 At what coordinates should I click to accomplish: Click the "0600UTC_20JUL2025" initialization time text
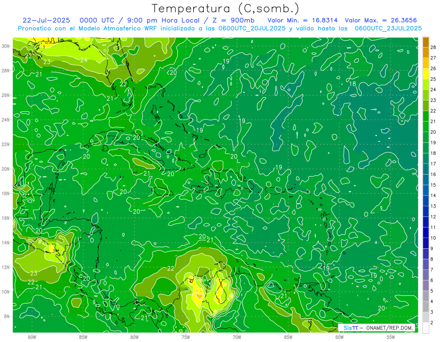(252, 28)
